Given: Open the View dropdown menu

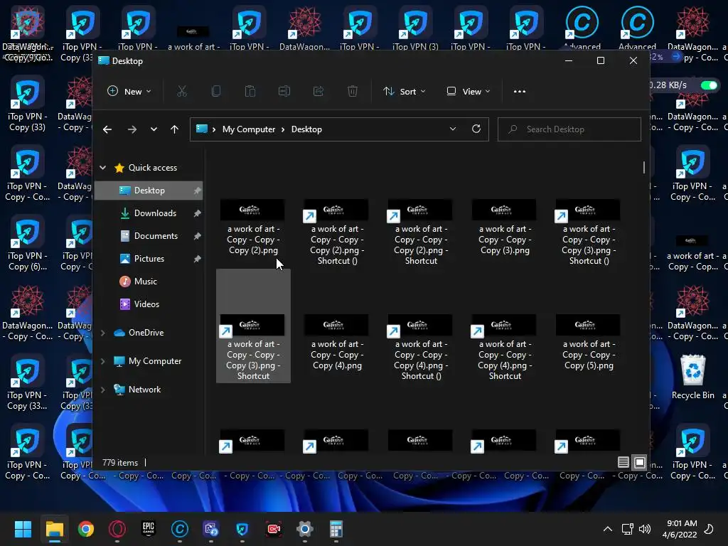Looking at the screenshot, I should 468,92.
